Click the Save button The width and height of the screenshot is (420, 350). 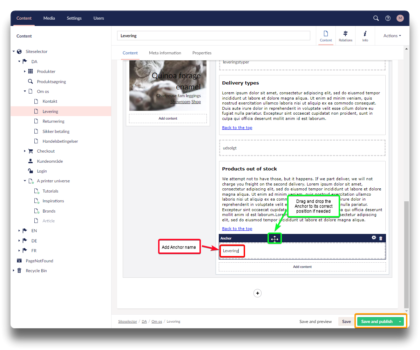346,322
